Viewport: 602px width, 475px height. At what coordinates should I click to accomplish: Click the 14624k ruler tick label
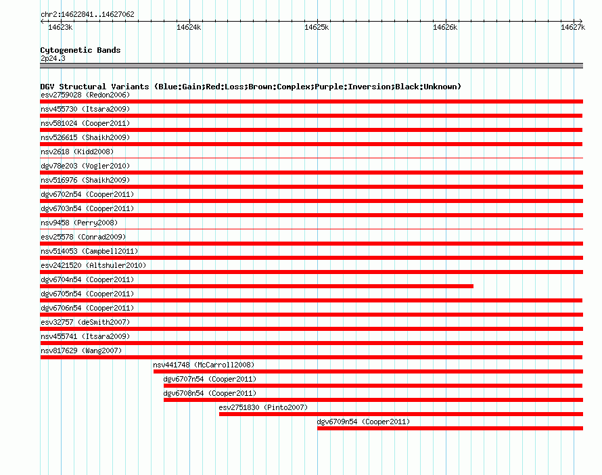point(189,27)
